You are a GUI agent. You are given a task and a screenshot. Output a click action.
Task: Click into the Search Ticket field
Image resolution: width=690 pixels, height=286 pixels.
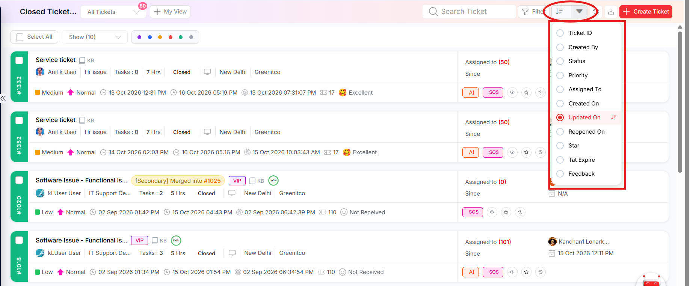point(469,12)
